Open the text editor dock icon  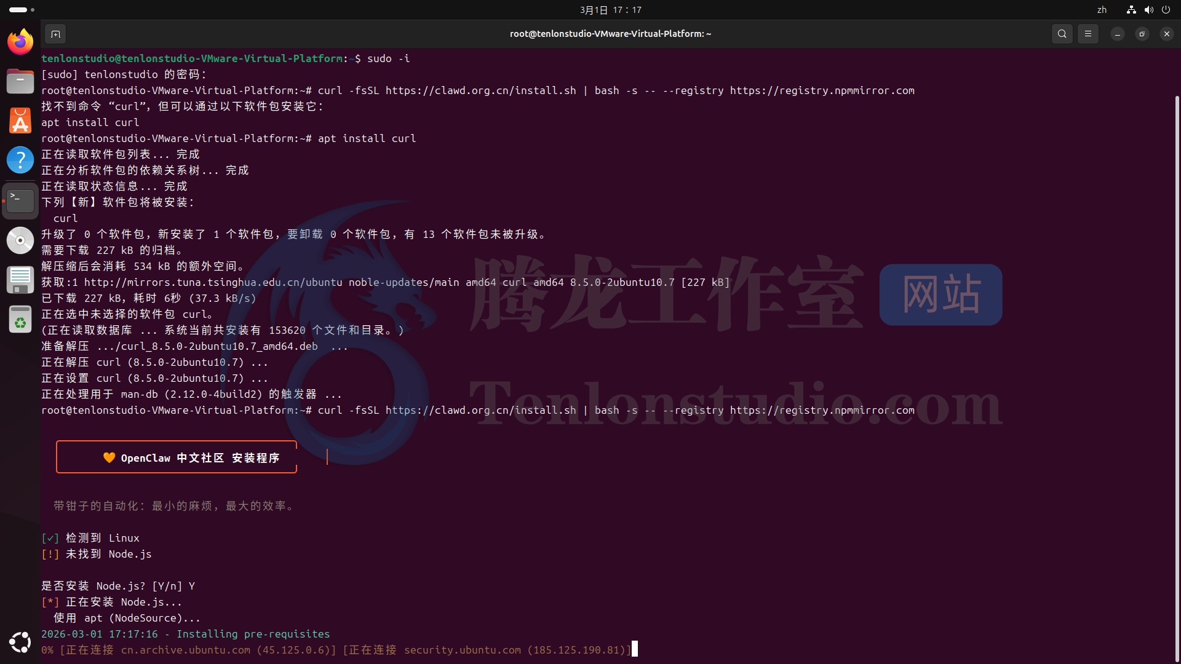point(20,280)
